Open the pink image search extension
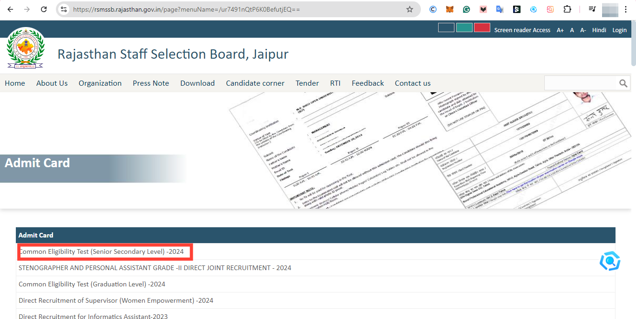This screenshot has width=636, height=319. [550, 9]
